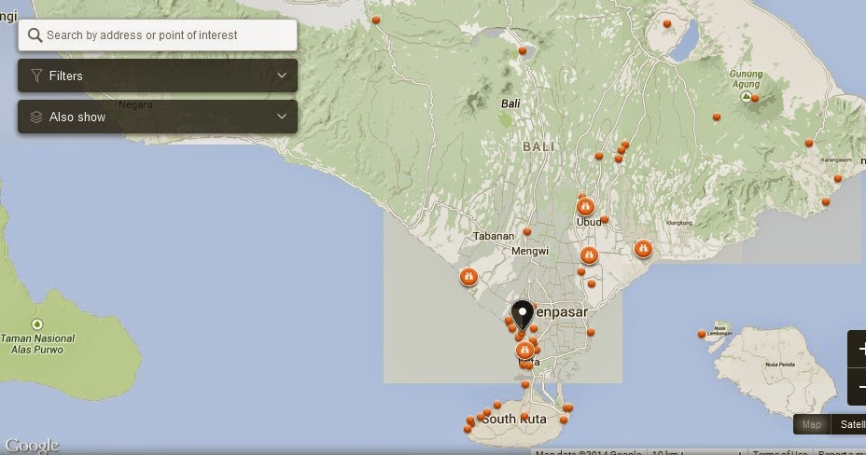Viewport: 866px width, 455px height.
Task: Click the funnel icon in Filters bar
Action: 36,76
